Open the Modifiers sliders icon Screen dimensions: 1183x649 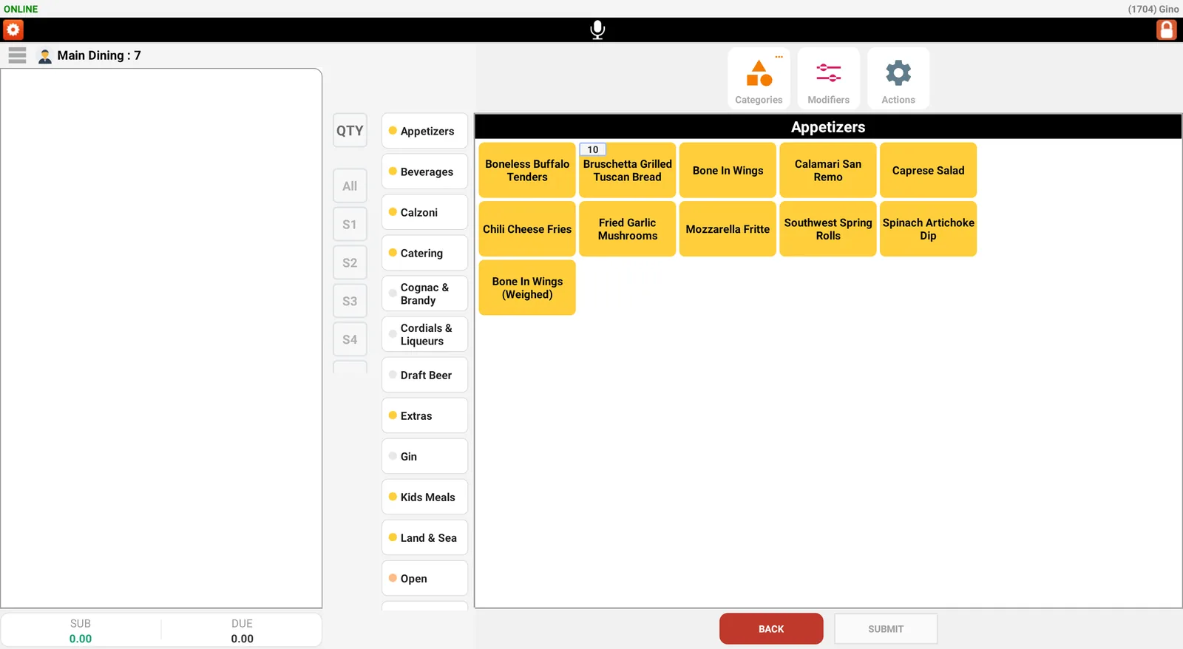point(828,79)
